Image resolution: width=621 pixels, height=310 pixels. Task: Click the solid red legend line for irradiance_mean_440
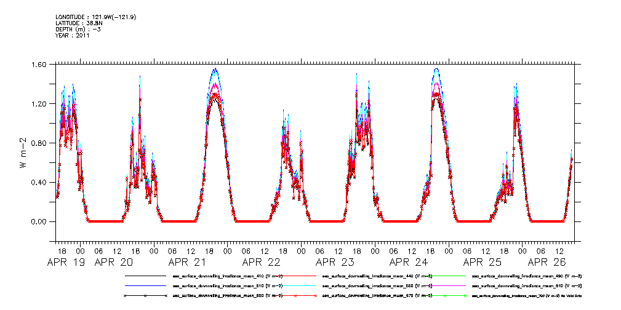pyautogui.click(x=295, y=276)
